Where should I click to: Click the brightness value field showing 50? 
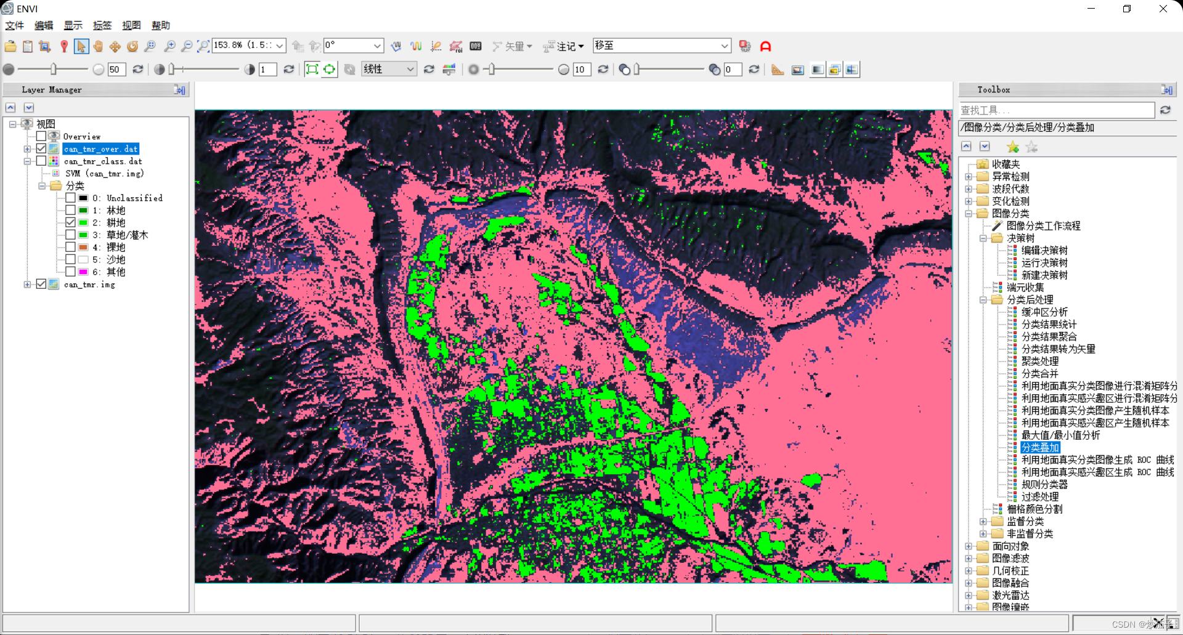coord(116,70)
